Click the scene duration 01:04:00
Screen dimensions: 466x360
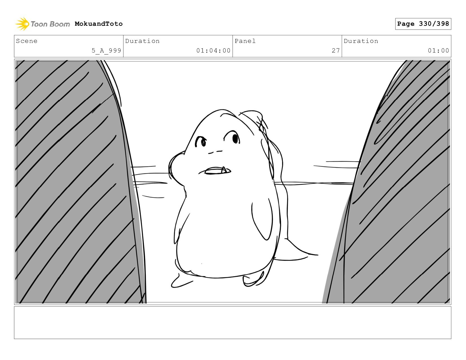point(214,51)
